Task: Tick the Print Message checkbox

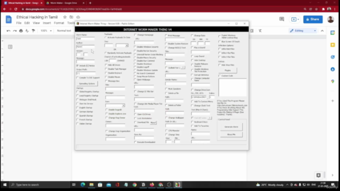Action: tap(166, 36)
